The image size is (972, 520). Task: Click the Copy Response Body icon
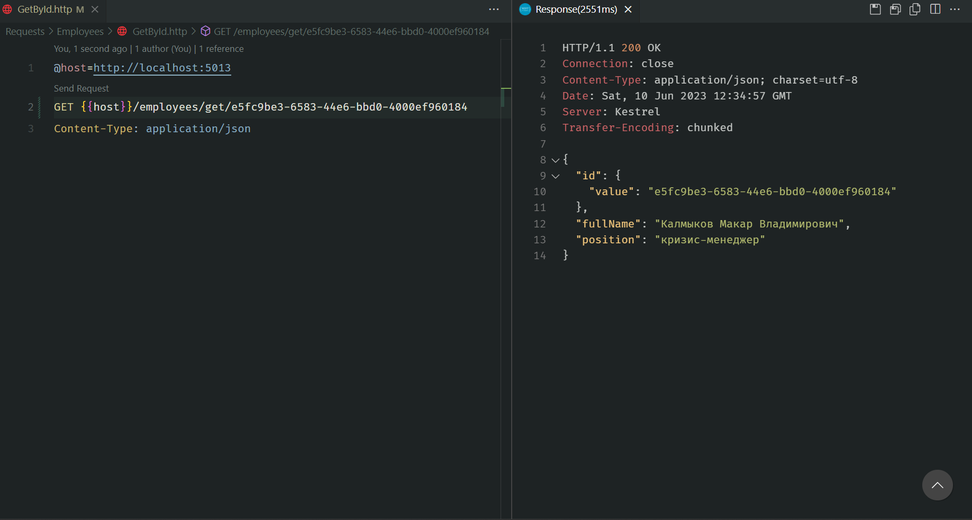[x=915, y=10]
